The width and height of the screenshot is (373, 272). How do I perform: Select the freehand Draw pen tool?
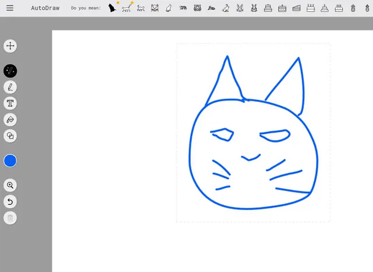click(x=10, y=87)
